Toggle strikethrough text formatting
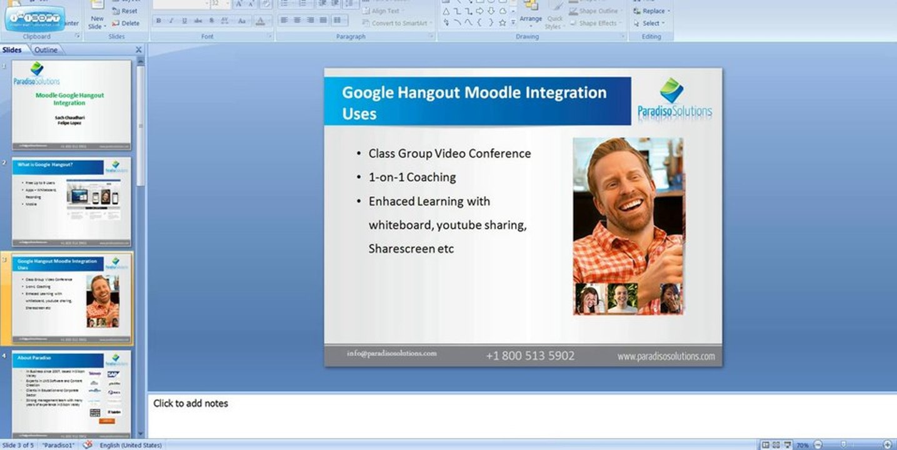This screenshot has height=450, width=897. click(198, 21)
